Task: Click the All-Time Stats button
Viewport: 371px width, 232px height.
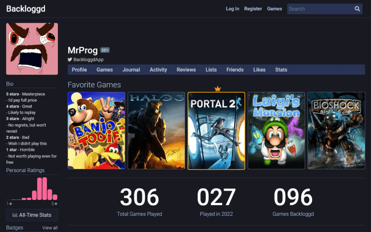Action: (32, 215)
